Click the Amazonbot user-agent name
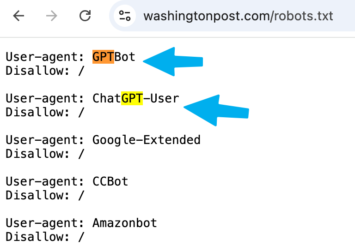 pos(125,223)
